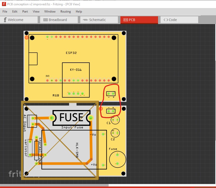Click the thermal fuse label
This screenshot has width=216, height=188.
tap(40, 151)
